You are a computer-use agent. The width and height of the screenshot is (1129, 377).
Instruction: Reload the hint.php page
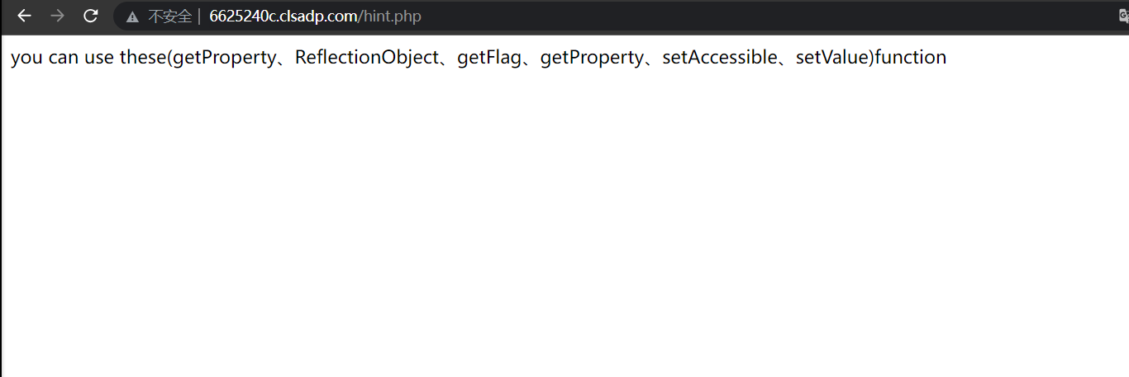[x=91, y=16]
